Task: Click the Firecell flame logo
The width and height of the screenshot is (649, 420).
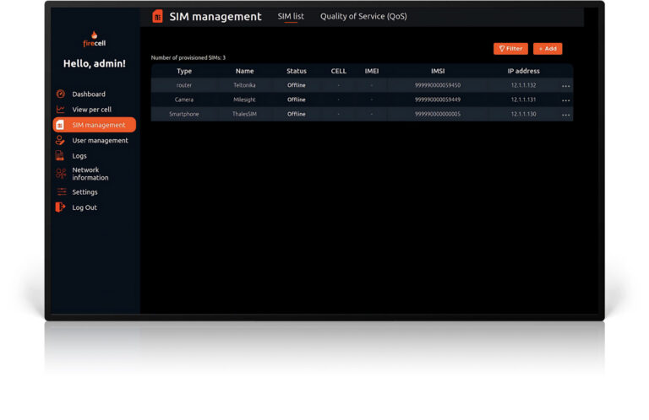Action: pos(94,36)
